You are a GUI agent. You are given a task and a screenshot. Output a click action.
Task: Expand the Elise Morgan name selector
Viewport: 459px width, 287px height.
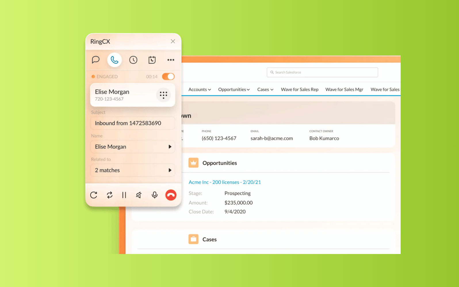[x=133, y=147]
